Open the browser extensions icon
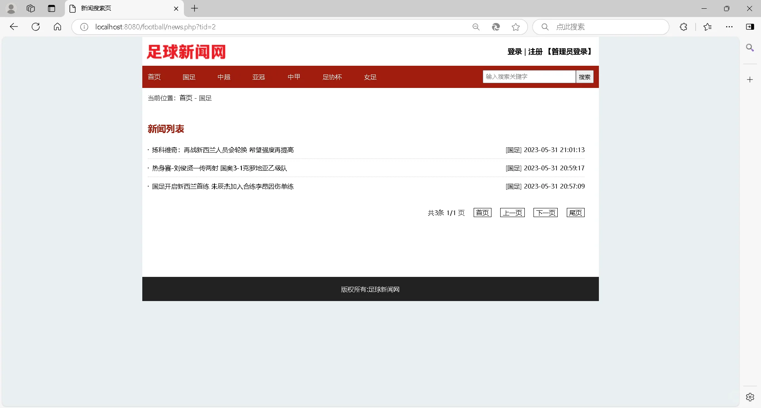Viewport: 761px width, 408px height. tap(684, 27)
